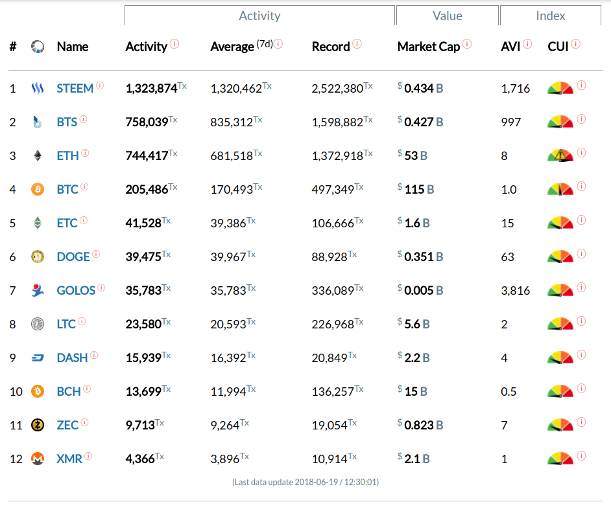Click the XMR logo icon

point(38,459)
